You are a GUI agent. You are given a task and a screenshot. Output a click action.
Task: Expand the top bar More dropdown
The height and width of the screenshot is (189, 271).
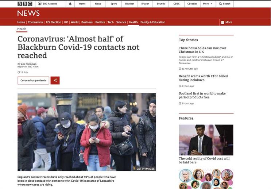pos(208,4)
